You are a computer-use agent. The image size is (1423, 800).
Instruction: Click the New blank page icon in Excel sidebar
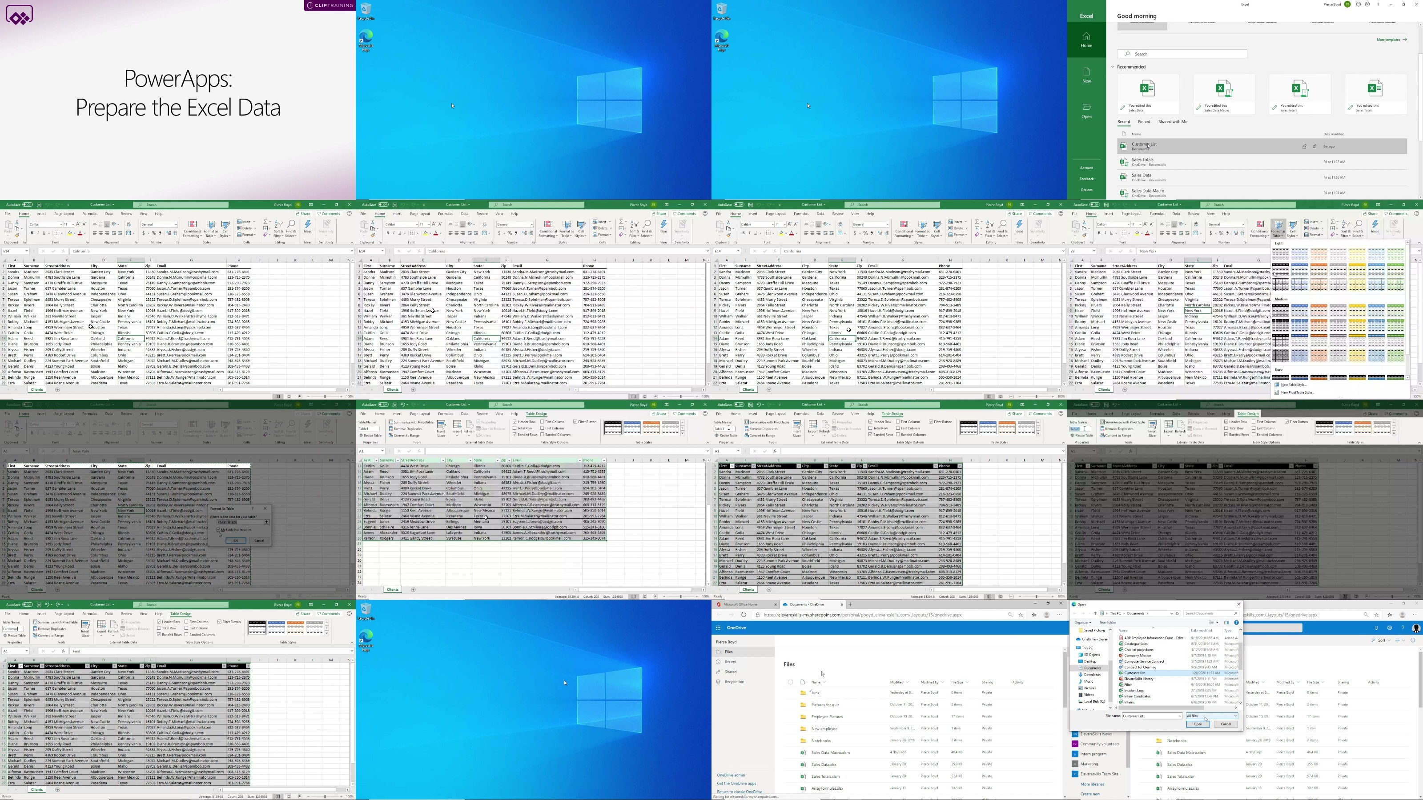[x=1086, y=72]
